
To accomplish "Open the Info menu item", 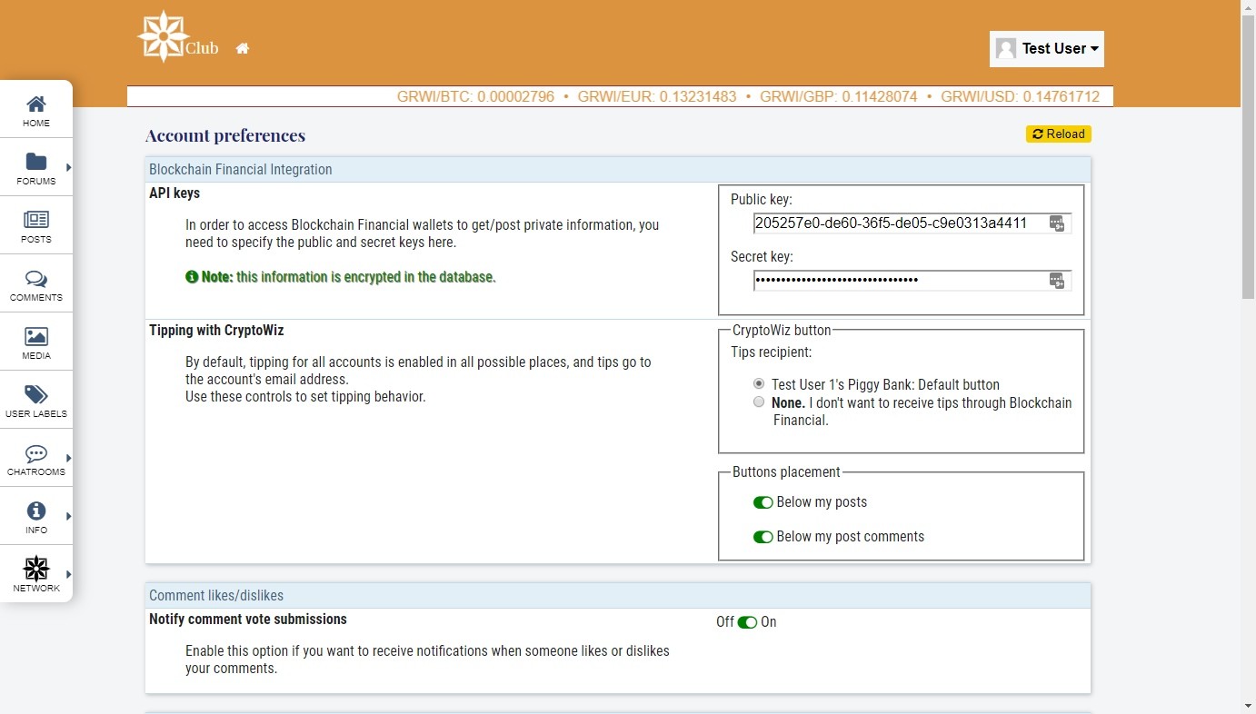I will [36, 517].
